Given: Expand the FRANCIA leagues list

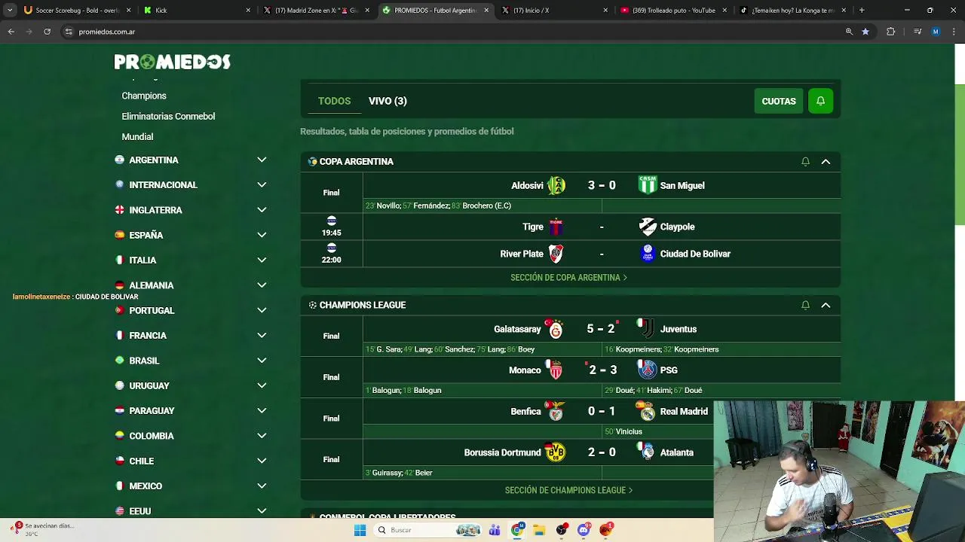Looking at the screenshot, I should [262, 335].
